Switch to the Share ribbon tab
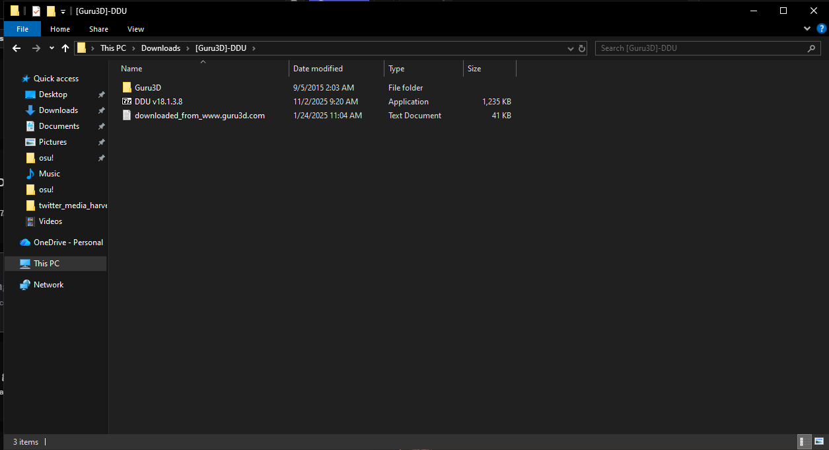The height and width of the screenshot is (450, 829). (x=99, y=29)
